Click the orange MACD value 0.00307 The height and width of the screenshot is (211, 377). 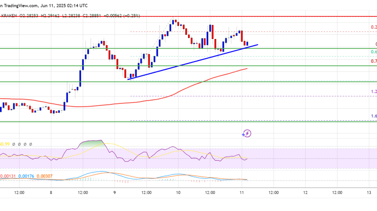click(44, 176)
